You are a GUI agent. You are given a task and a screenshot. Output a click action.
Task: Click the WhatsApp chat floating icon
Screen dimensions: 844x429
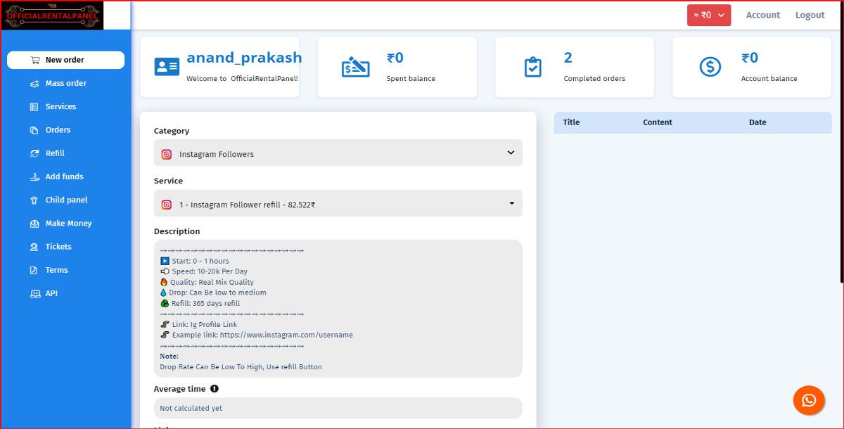[809, 400]
